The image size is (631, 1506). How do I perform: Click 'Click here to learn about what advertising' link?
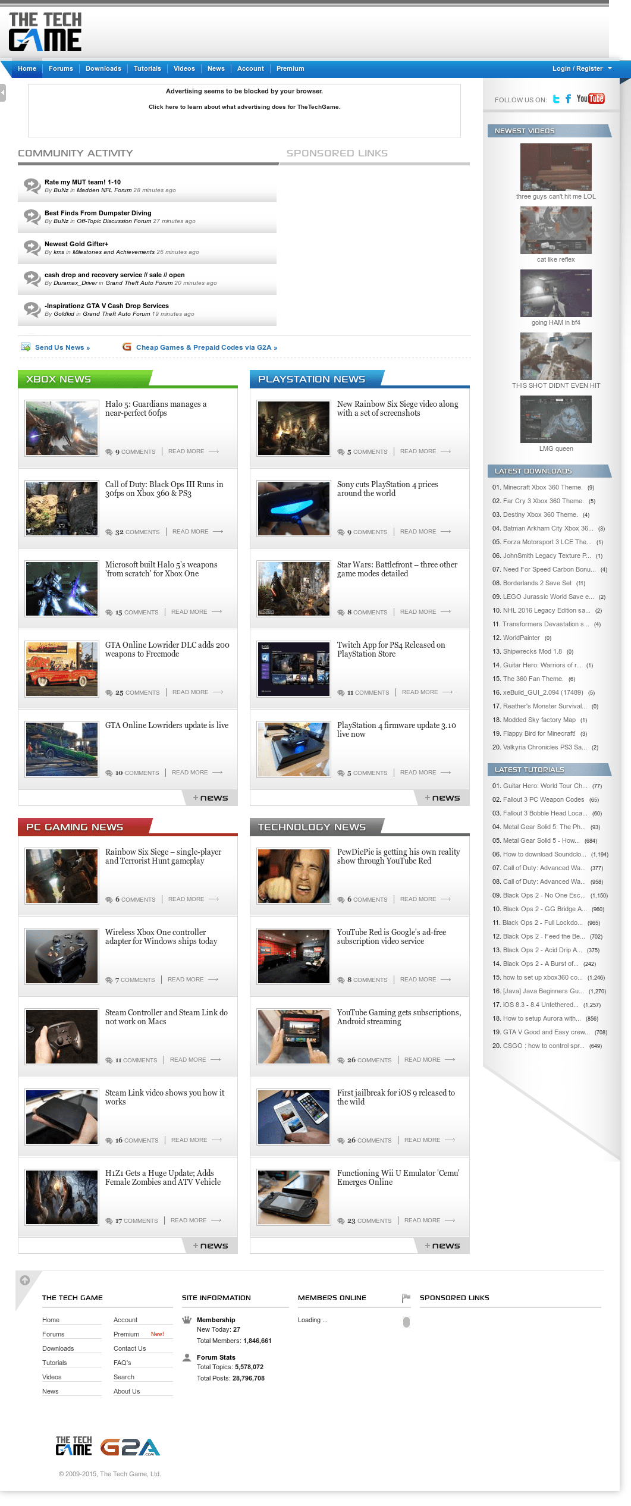(244, 107)
